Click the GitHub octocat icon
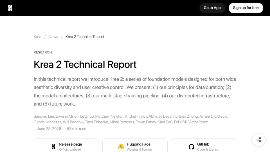270x152 pixels. [x=192, y=147]
